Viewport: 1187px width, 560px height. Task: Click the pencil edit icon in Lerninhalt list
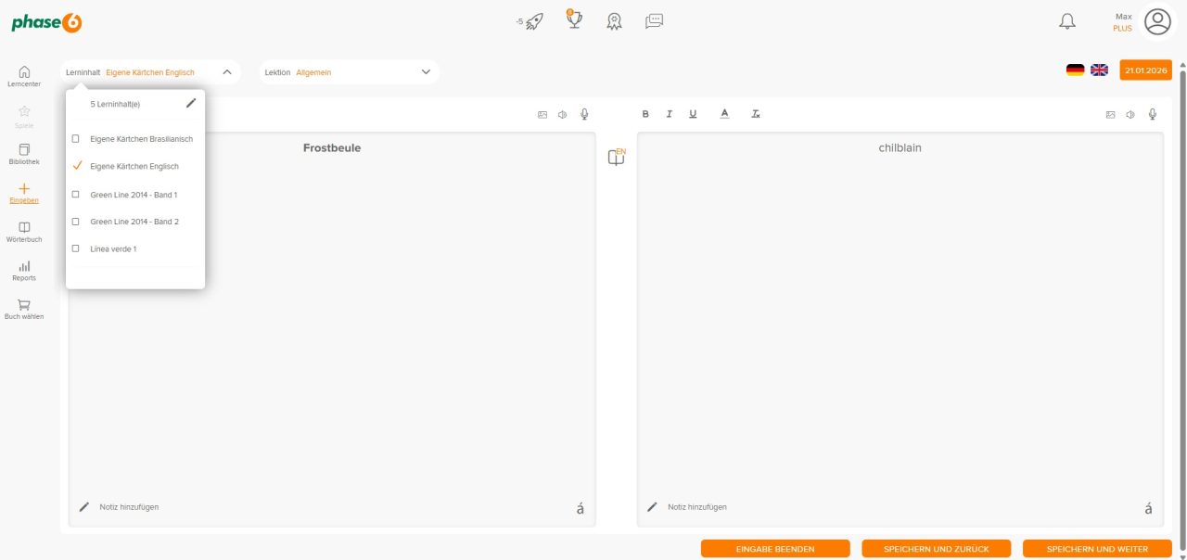191,104
